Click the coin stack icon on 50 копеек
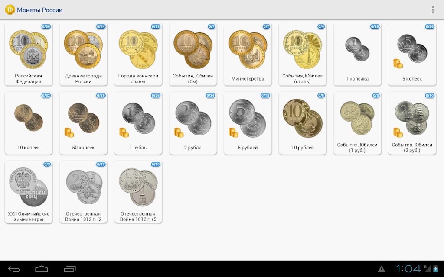444x277 pixels. point(69,132)
